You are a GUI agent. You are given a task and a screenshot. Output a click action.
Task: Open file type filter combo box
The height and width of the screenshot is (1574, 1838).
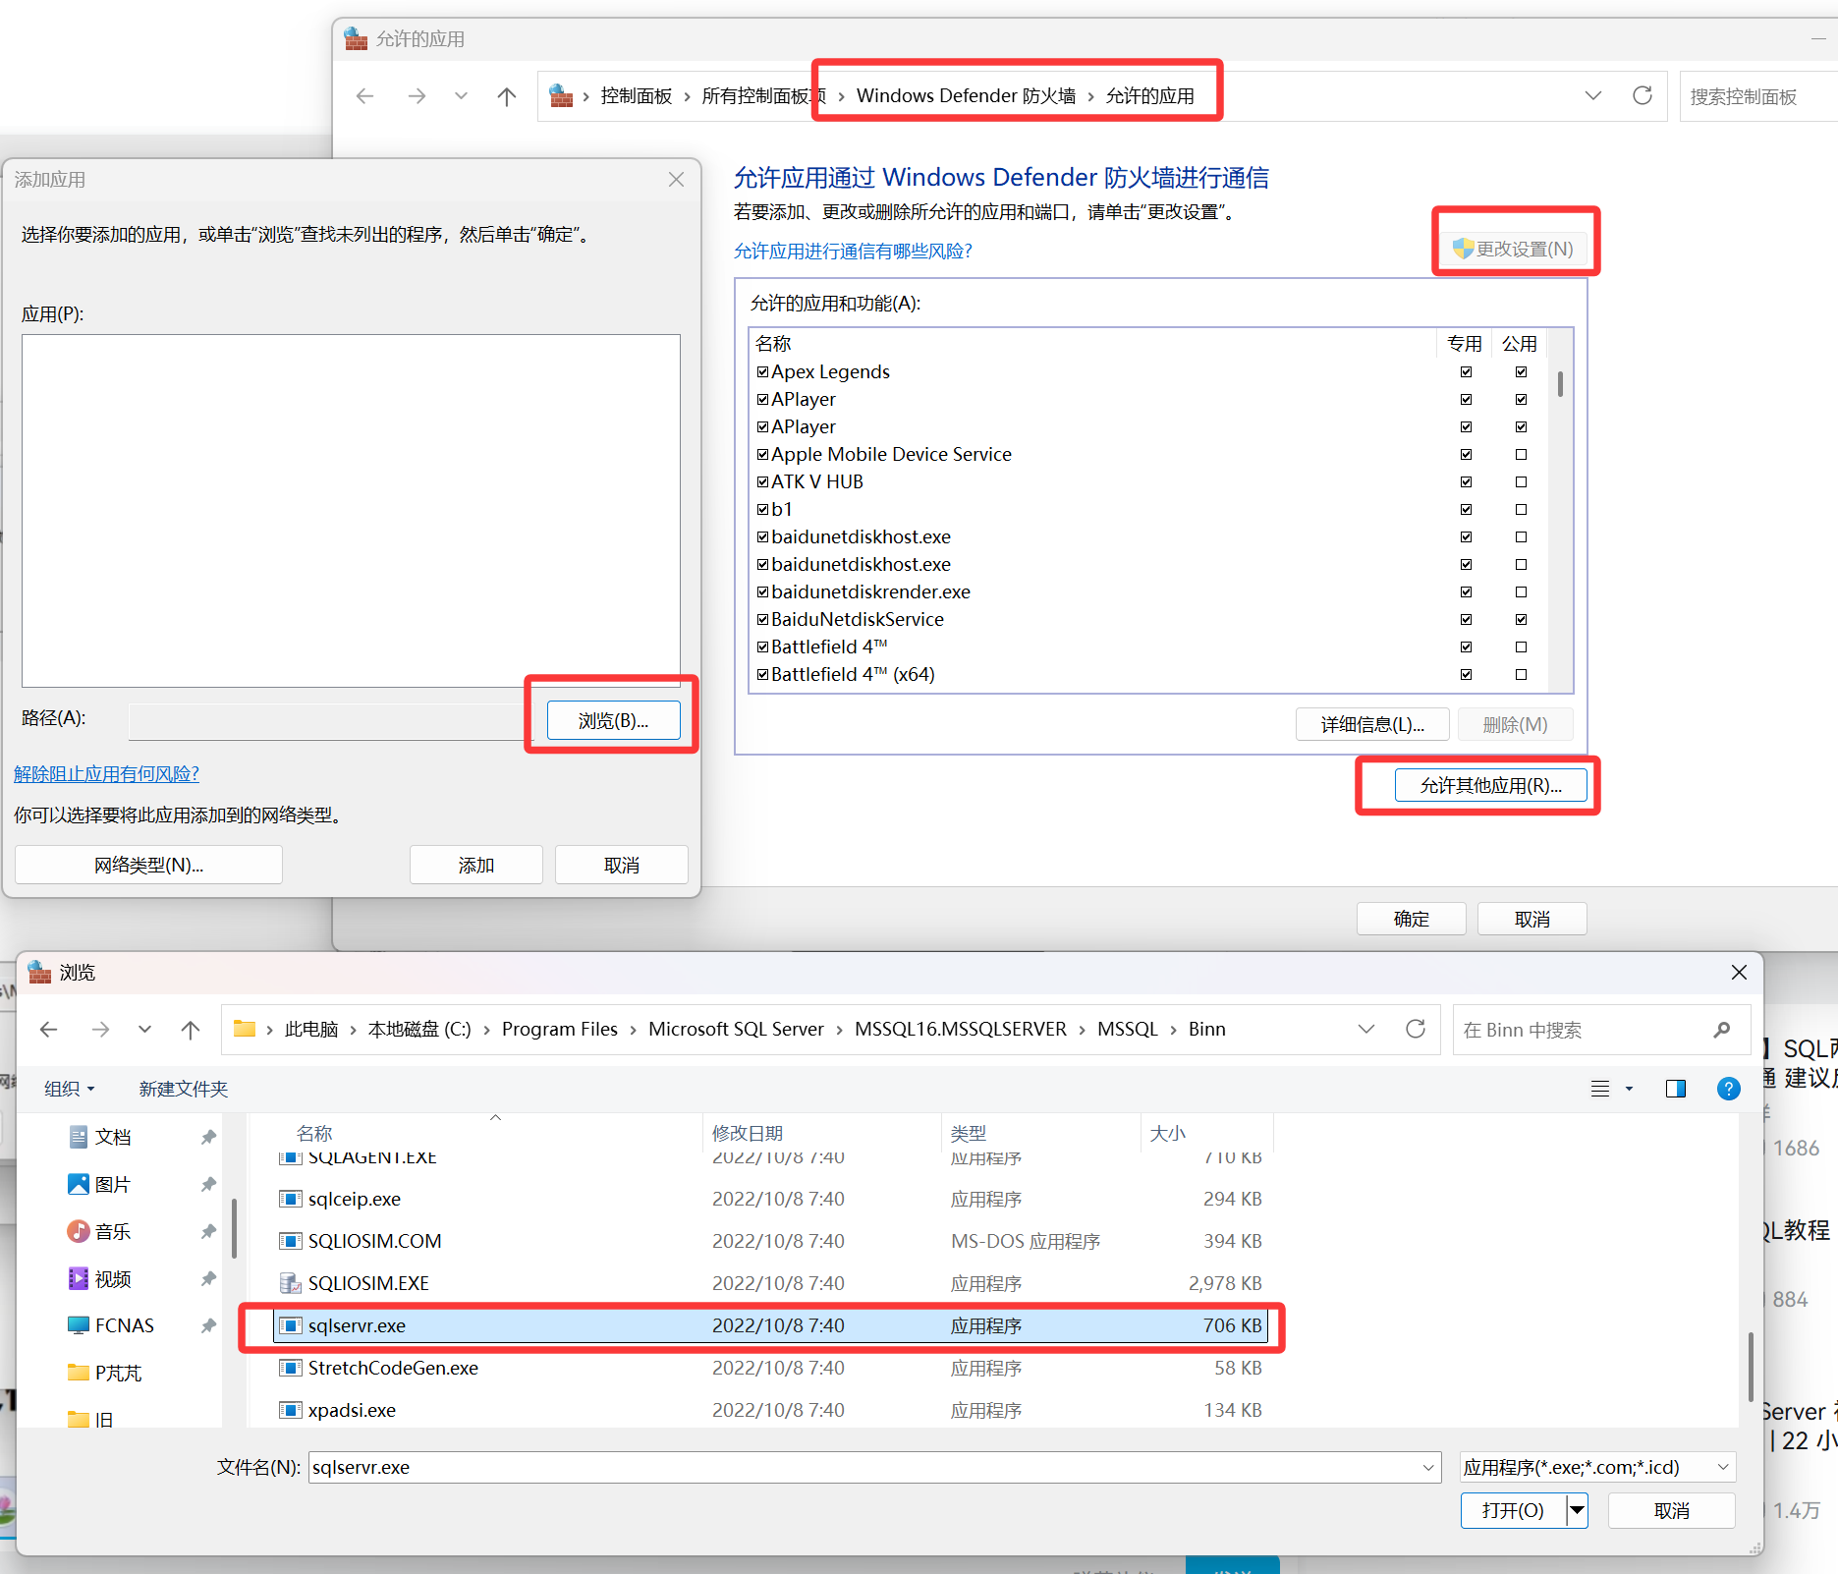1597,1467
